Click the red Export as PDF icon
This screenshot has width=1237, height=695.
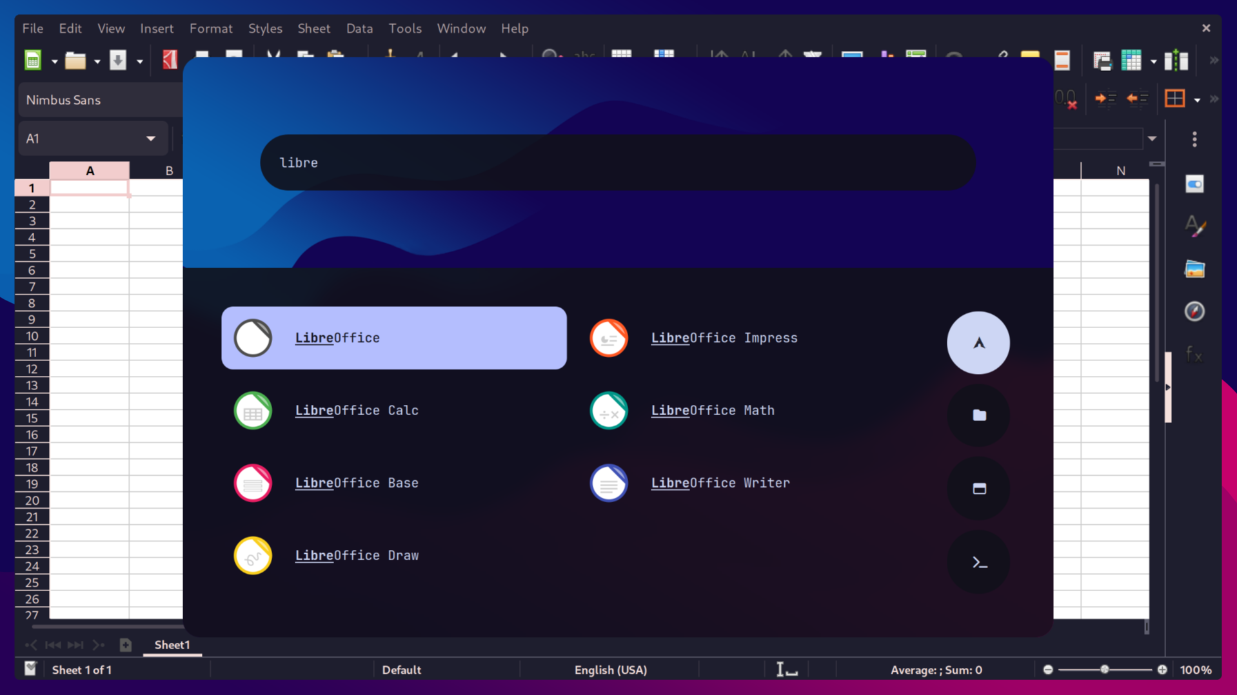point(170,60)
